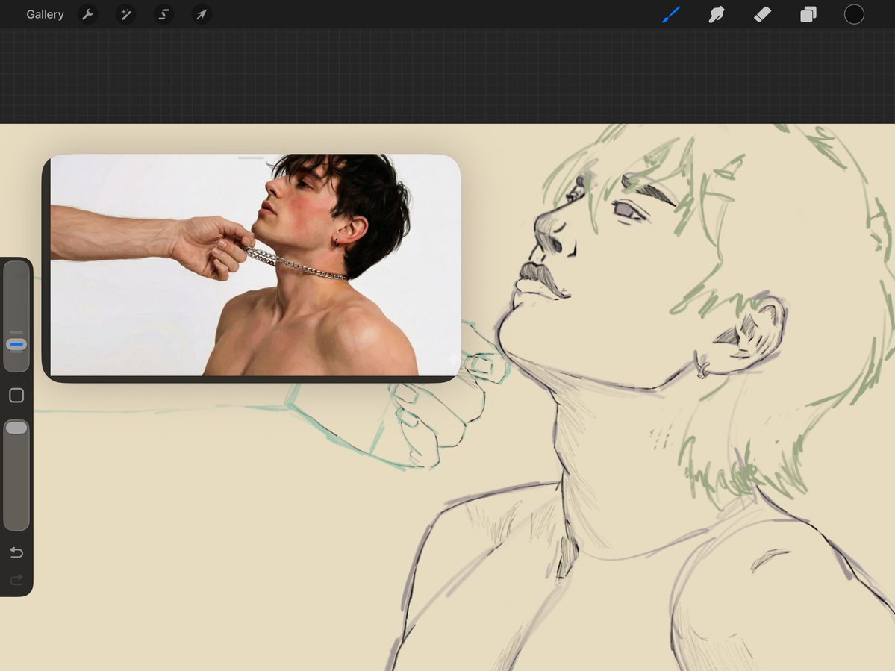Click the brush size slider handle
This screenshot has width=895, height=671.
16,344
